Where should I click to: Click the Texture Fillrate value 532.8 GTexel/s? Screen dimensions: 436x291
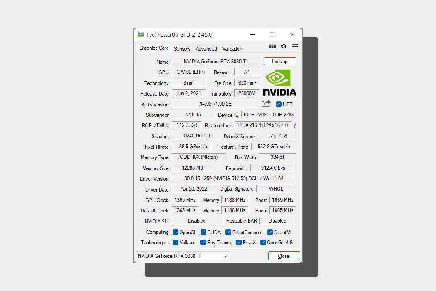pos(274,147)
